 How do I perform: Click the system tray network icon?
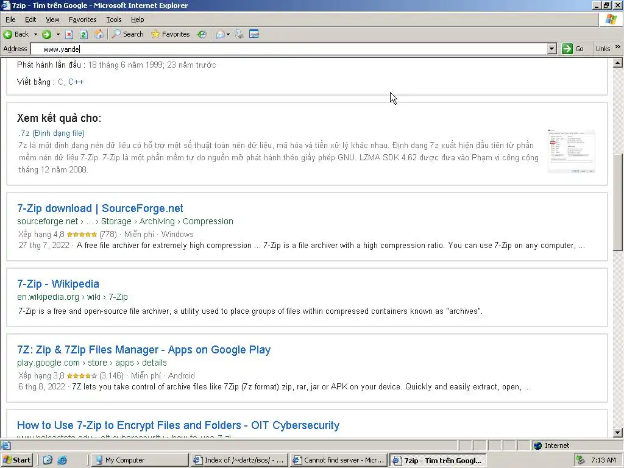(581, 460)
